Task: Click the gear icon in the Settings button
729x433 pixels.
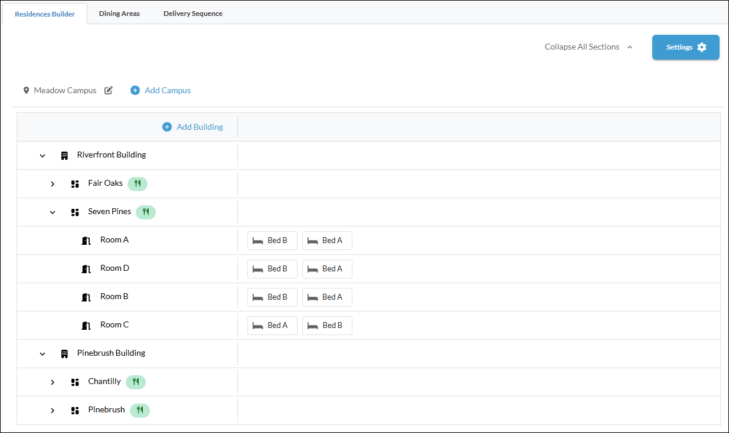Action: (x=702, y=47)
